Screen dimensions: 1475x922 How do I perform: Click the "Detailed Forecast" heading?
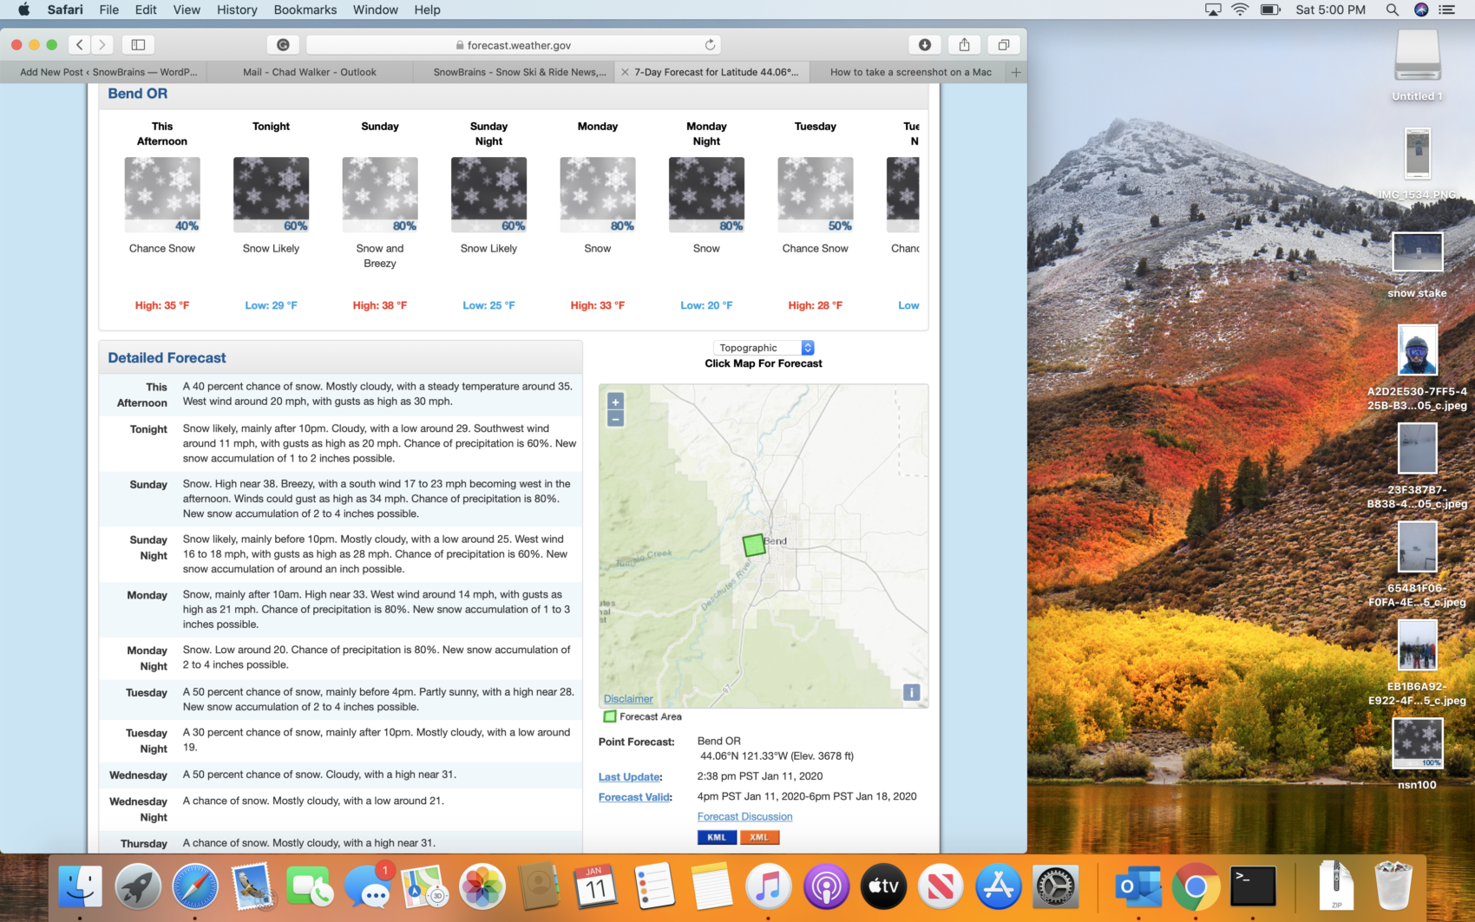coord(167,357)
